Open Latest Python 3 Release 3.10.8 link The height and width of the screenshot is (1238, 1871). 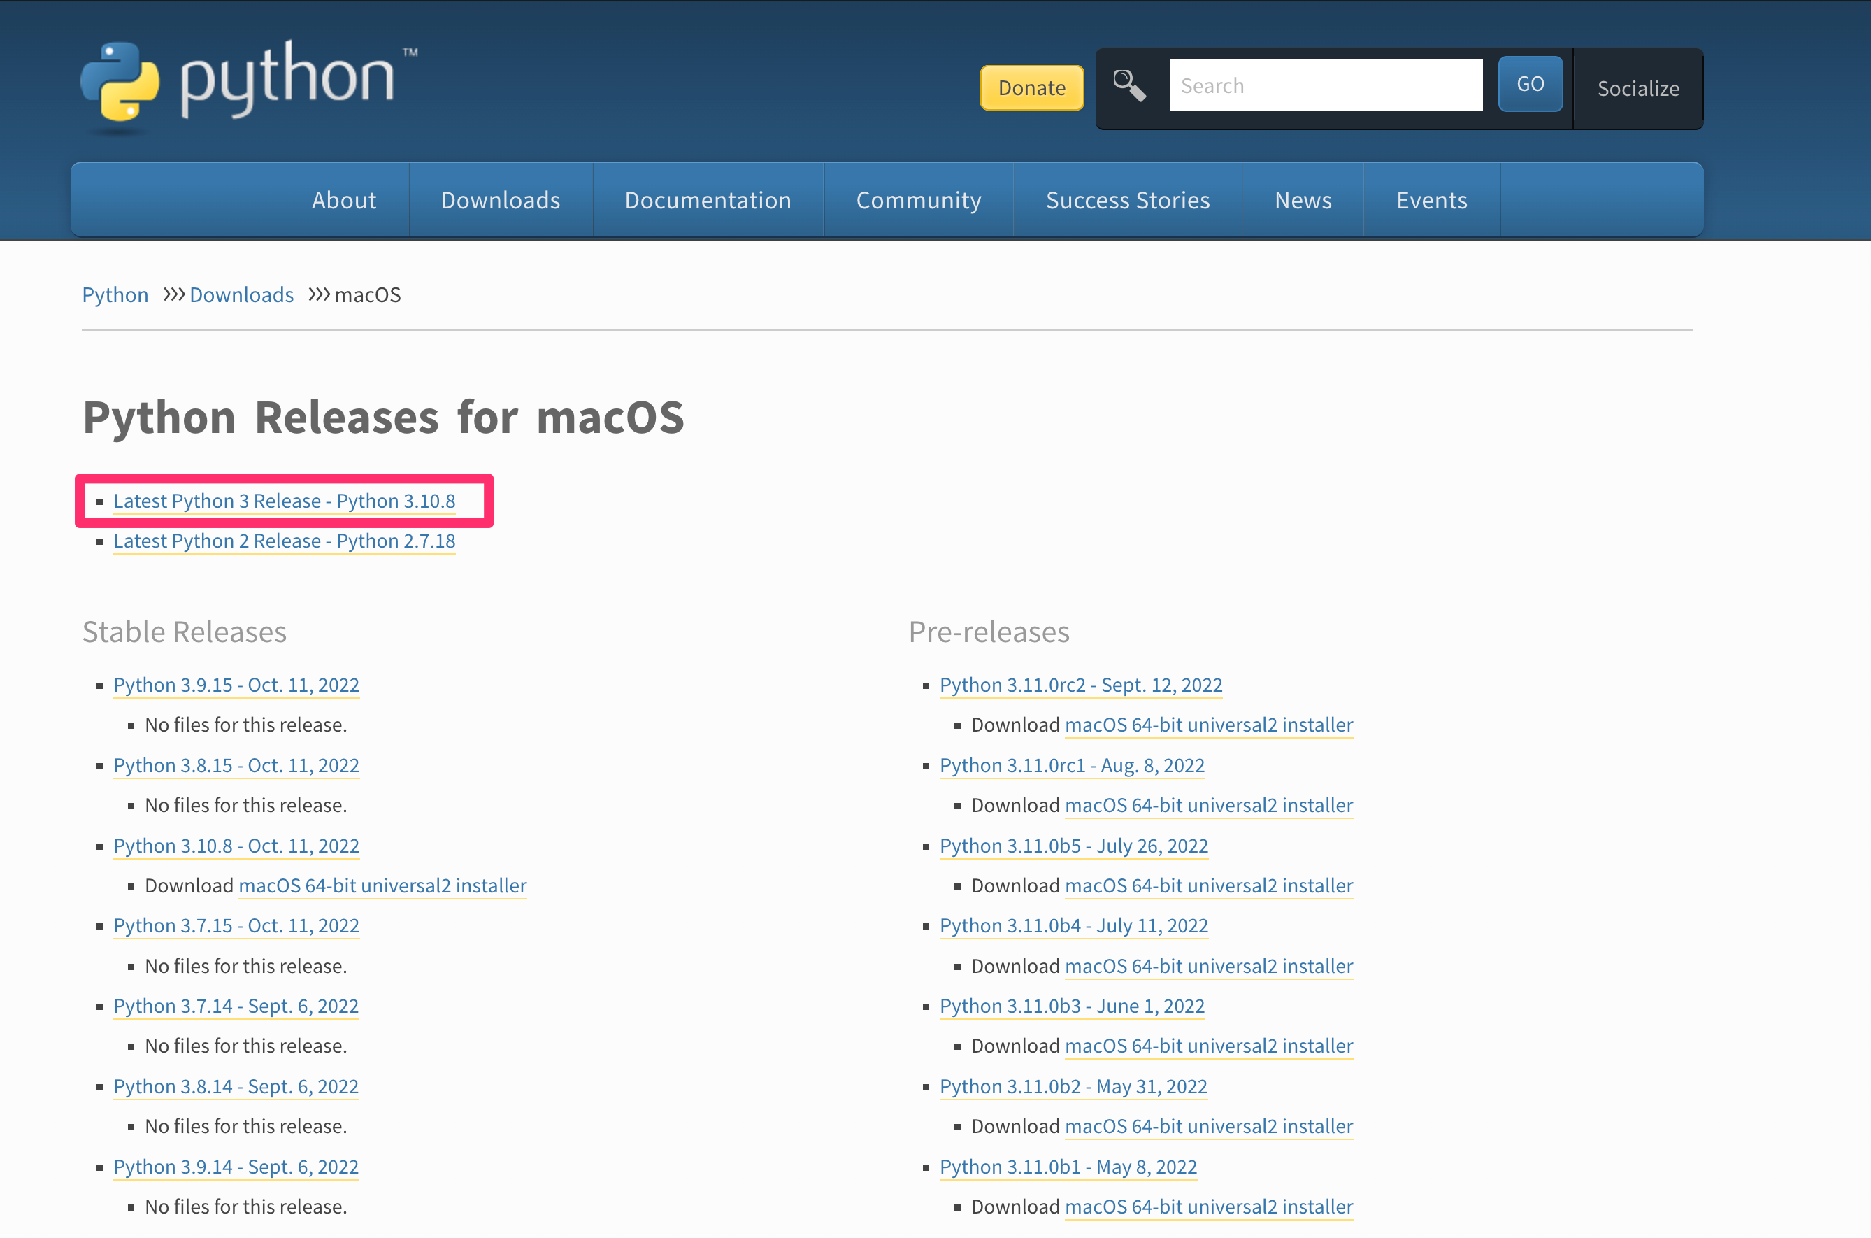coord(284,501)
